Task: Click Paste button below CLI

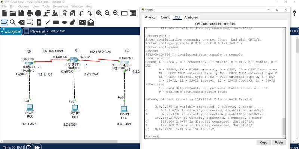Action: tap(278, 143)
